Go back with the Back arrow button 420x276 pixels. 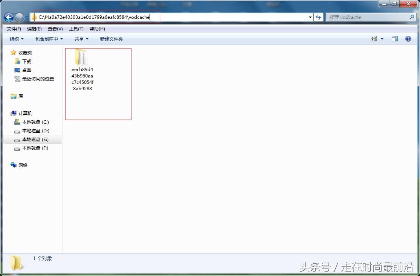(x=9, y=18)
